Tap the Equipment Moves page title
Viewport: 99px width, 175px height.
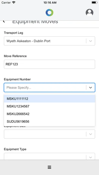point(35,22)
